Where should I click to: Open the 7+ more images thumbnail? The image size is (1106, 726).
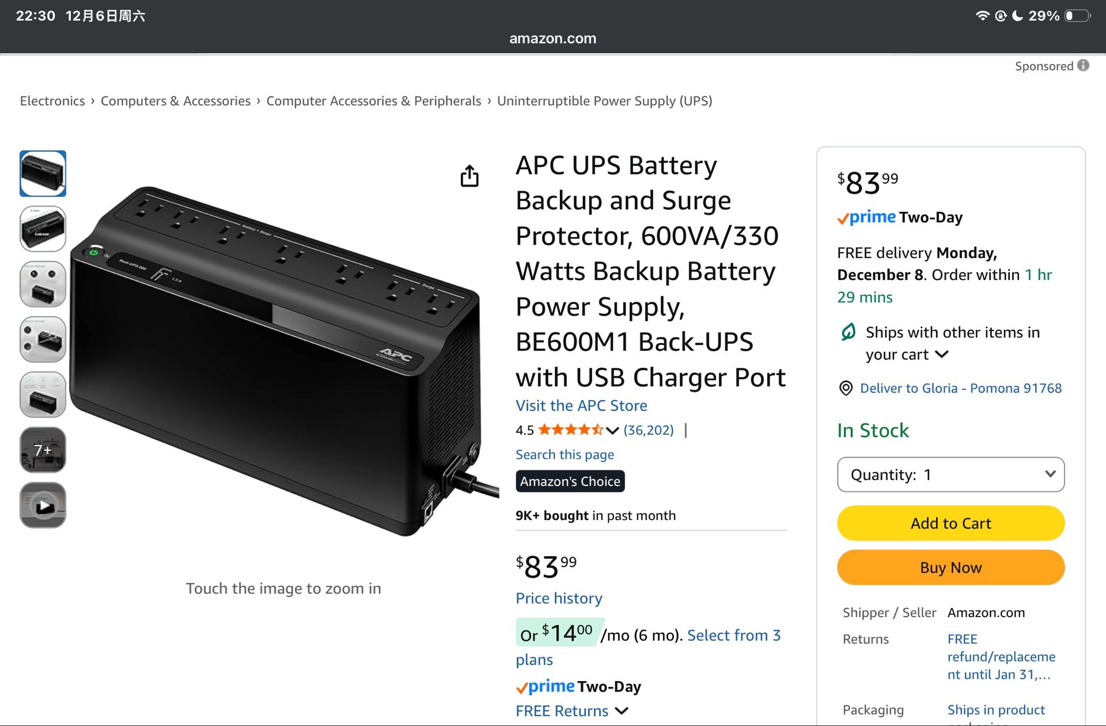pos(43,450)
